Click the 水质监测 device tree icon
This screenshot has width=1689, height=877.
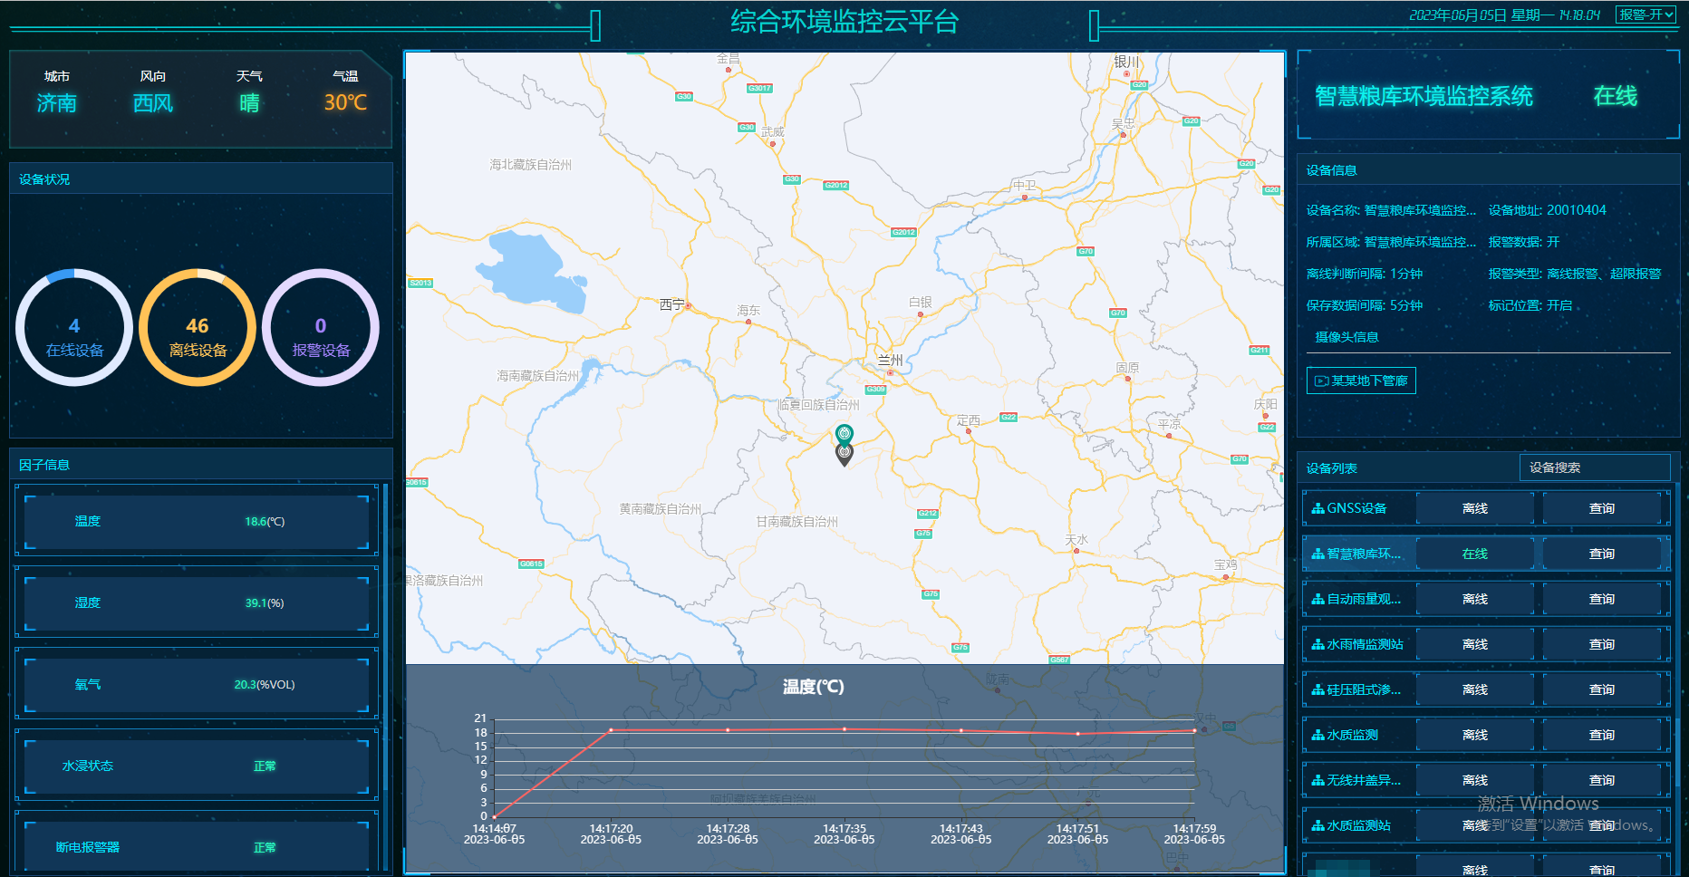point(1317,735)
